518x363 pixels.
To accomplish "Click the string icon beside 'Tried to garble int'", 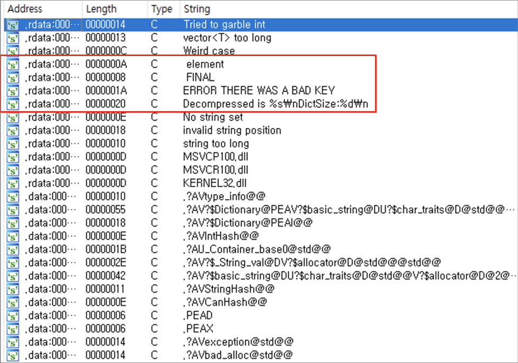I will click(x=12, y=24).
